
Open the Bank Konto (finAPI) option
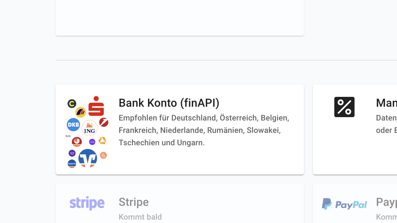[x=169, y=103]
